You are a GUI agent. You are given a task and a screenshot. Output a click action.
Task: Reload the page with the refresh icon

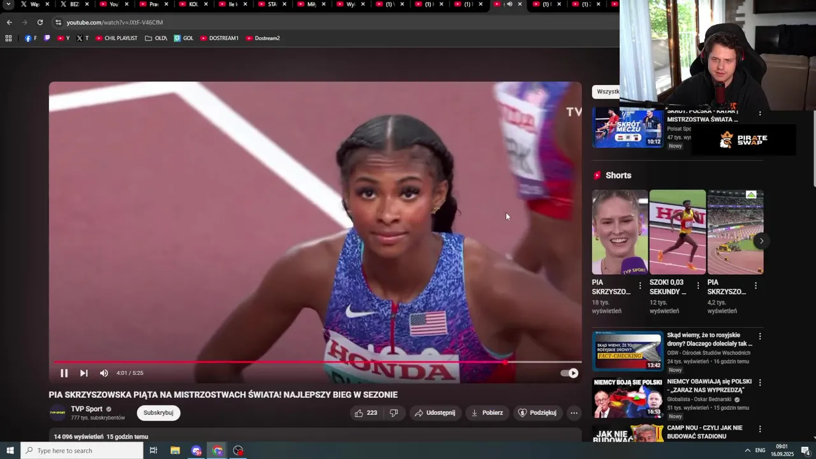coord(40,22)
